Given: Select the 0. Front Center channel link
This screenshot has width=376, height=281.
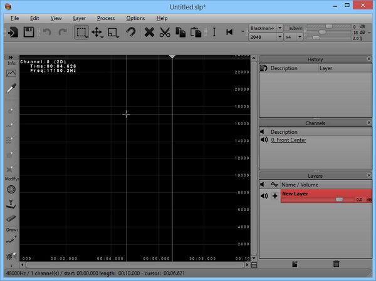Looking at the screenshot, I should (288, 140).
